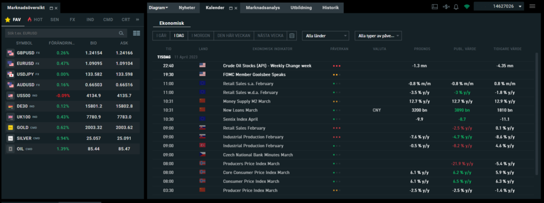The image size is (544, 203).
Task: Click the SILVER instrument icon
Action: point(11,138)
